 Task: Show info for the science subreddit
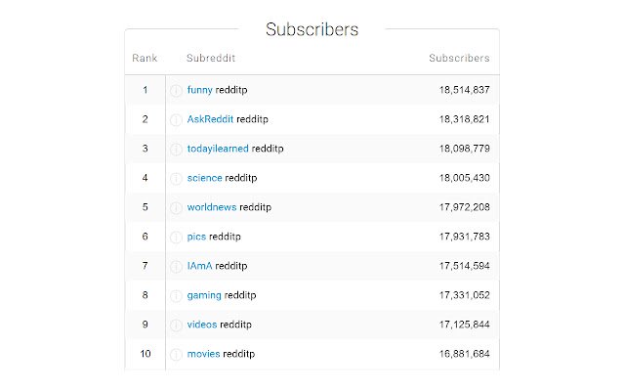(176, 178)
